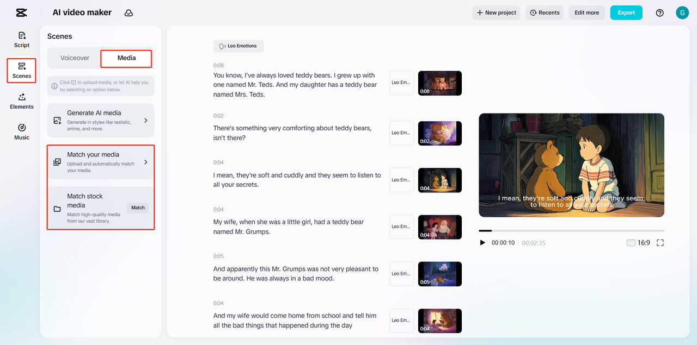Image resolution: width=697 pixels, height=345 pixels.
Task: Open the Music panel
Action: tap(21, 132)
